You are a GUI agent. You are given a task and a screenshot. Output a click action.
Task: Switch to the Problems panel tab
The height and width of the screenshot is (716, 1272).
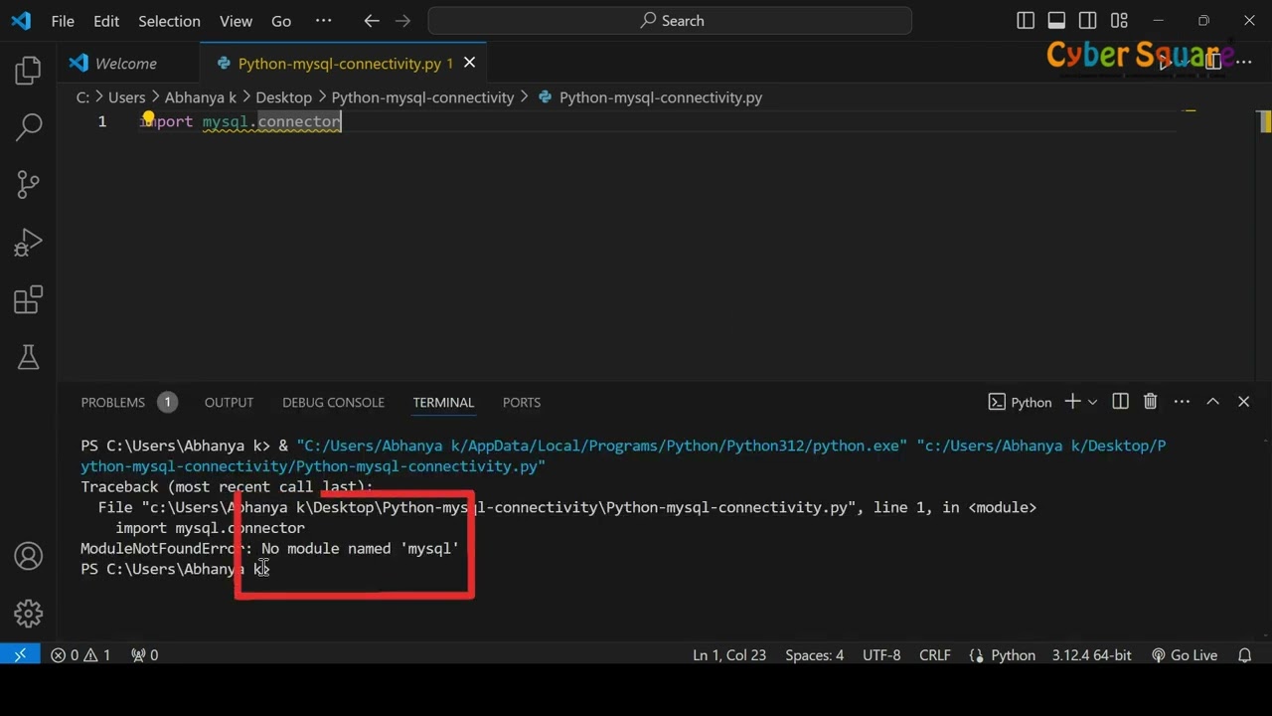click(x=113, y=403)
